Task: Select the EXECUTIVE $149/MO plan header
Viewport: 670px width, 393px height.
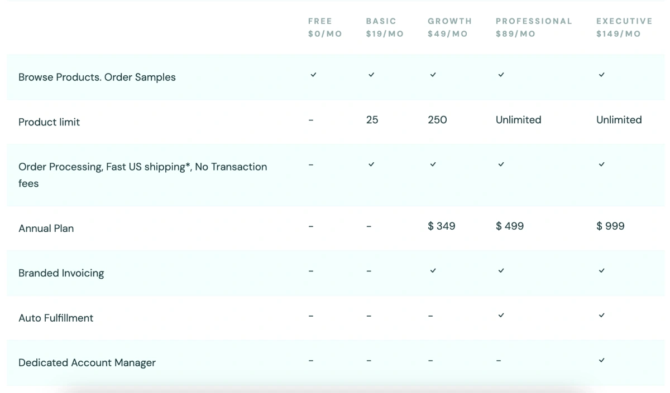Action: click(624, 27)
